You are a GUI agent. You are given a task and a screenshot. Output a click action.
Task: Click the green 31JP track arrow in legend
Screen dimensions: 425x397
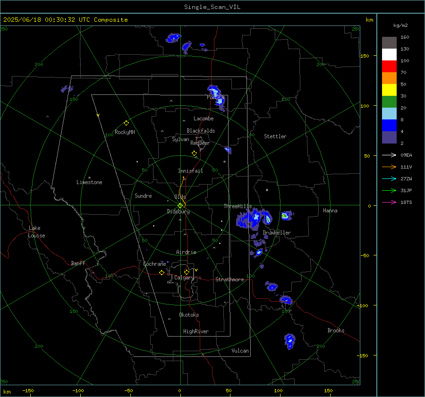[389, 191]
